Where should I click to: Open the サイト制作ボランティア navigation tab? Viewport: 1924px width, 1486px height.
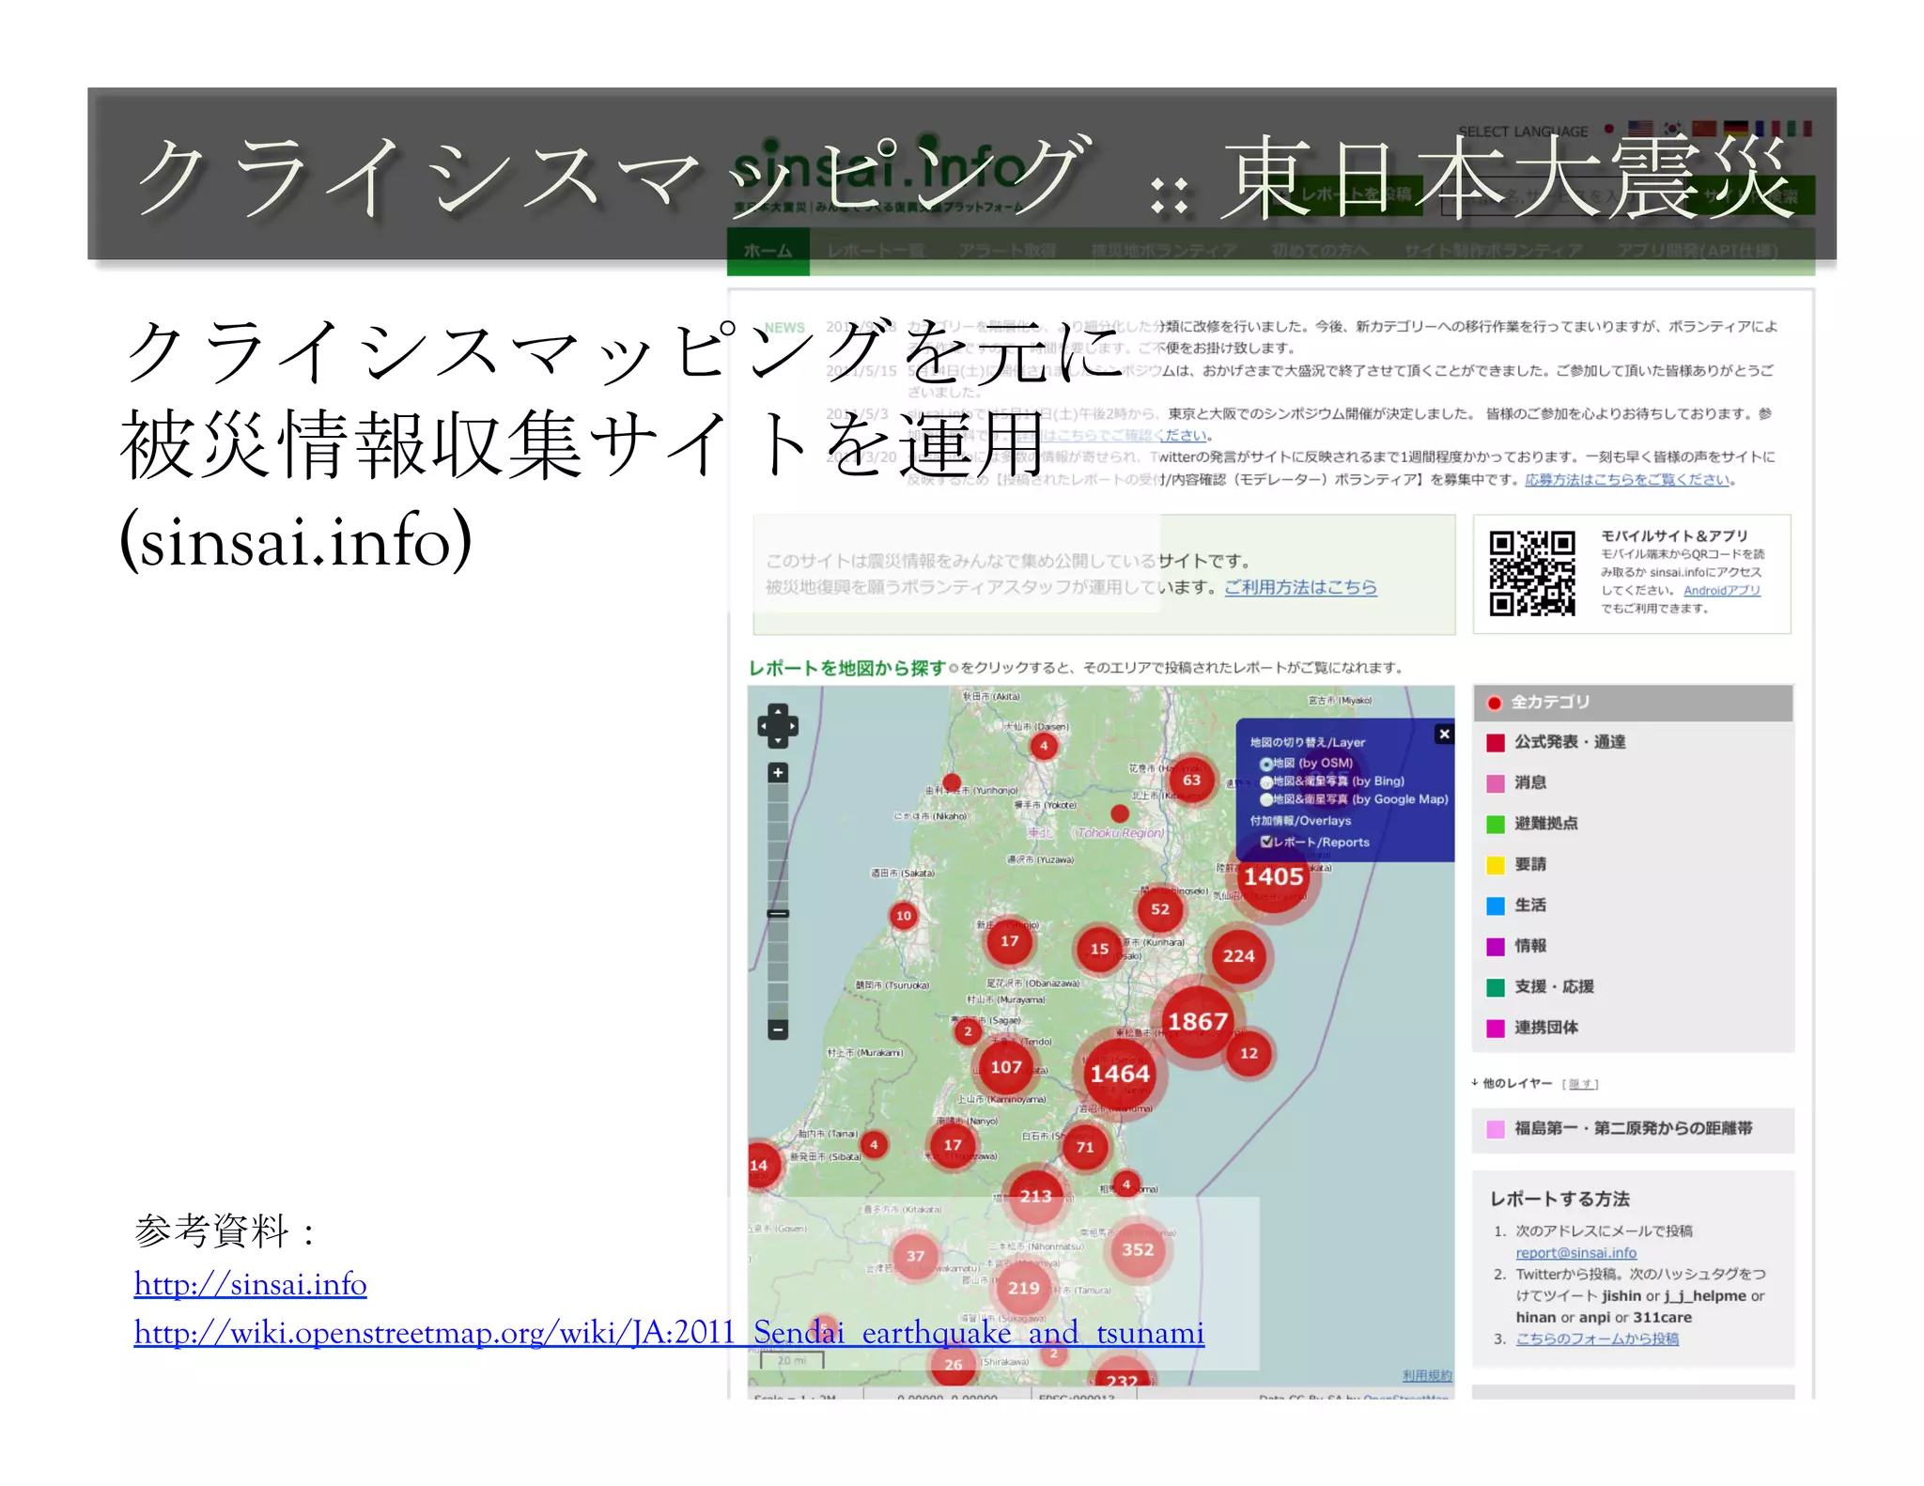point(1493,251)
